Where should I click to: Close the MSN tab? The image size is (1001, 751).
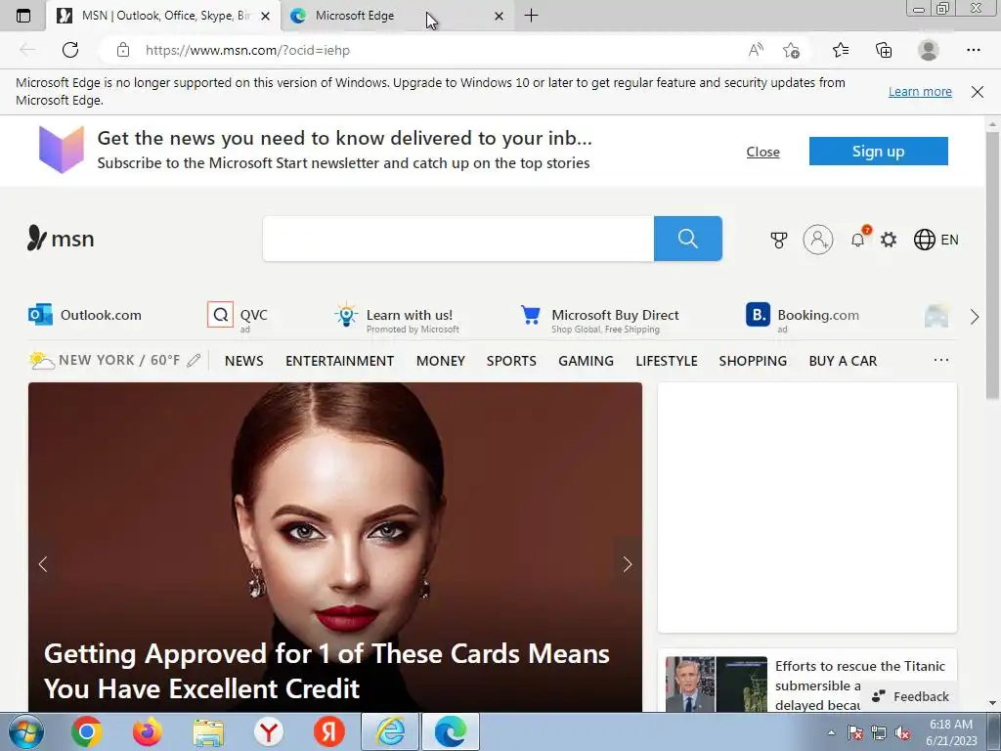pos(266,16)
